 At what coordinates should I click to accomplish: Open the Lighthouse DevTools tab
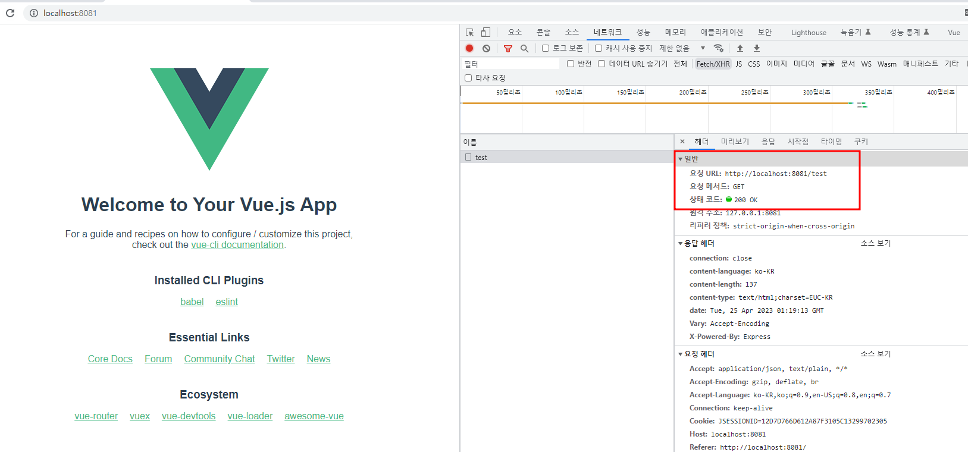(x=809, y=33)
